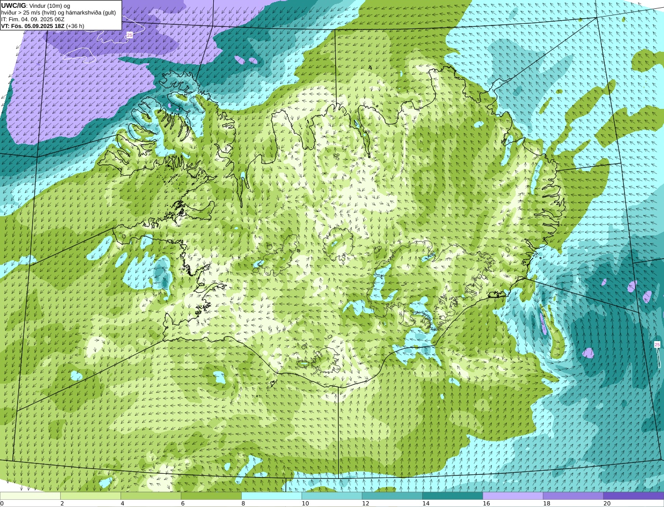Select the legend swatch between 18 and 20
Screen dimensions: 664x507
pos(573,496)
